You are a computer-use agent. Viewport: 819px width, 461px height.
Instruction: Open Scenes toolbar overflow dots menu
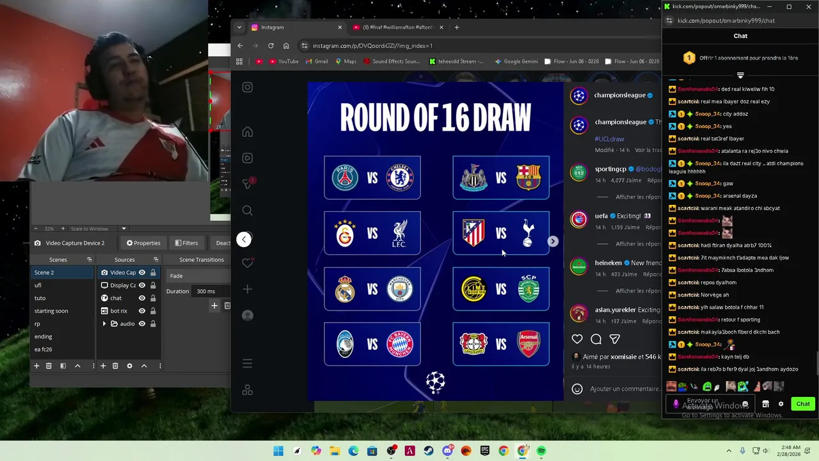click(x=93, y=366)
